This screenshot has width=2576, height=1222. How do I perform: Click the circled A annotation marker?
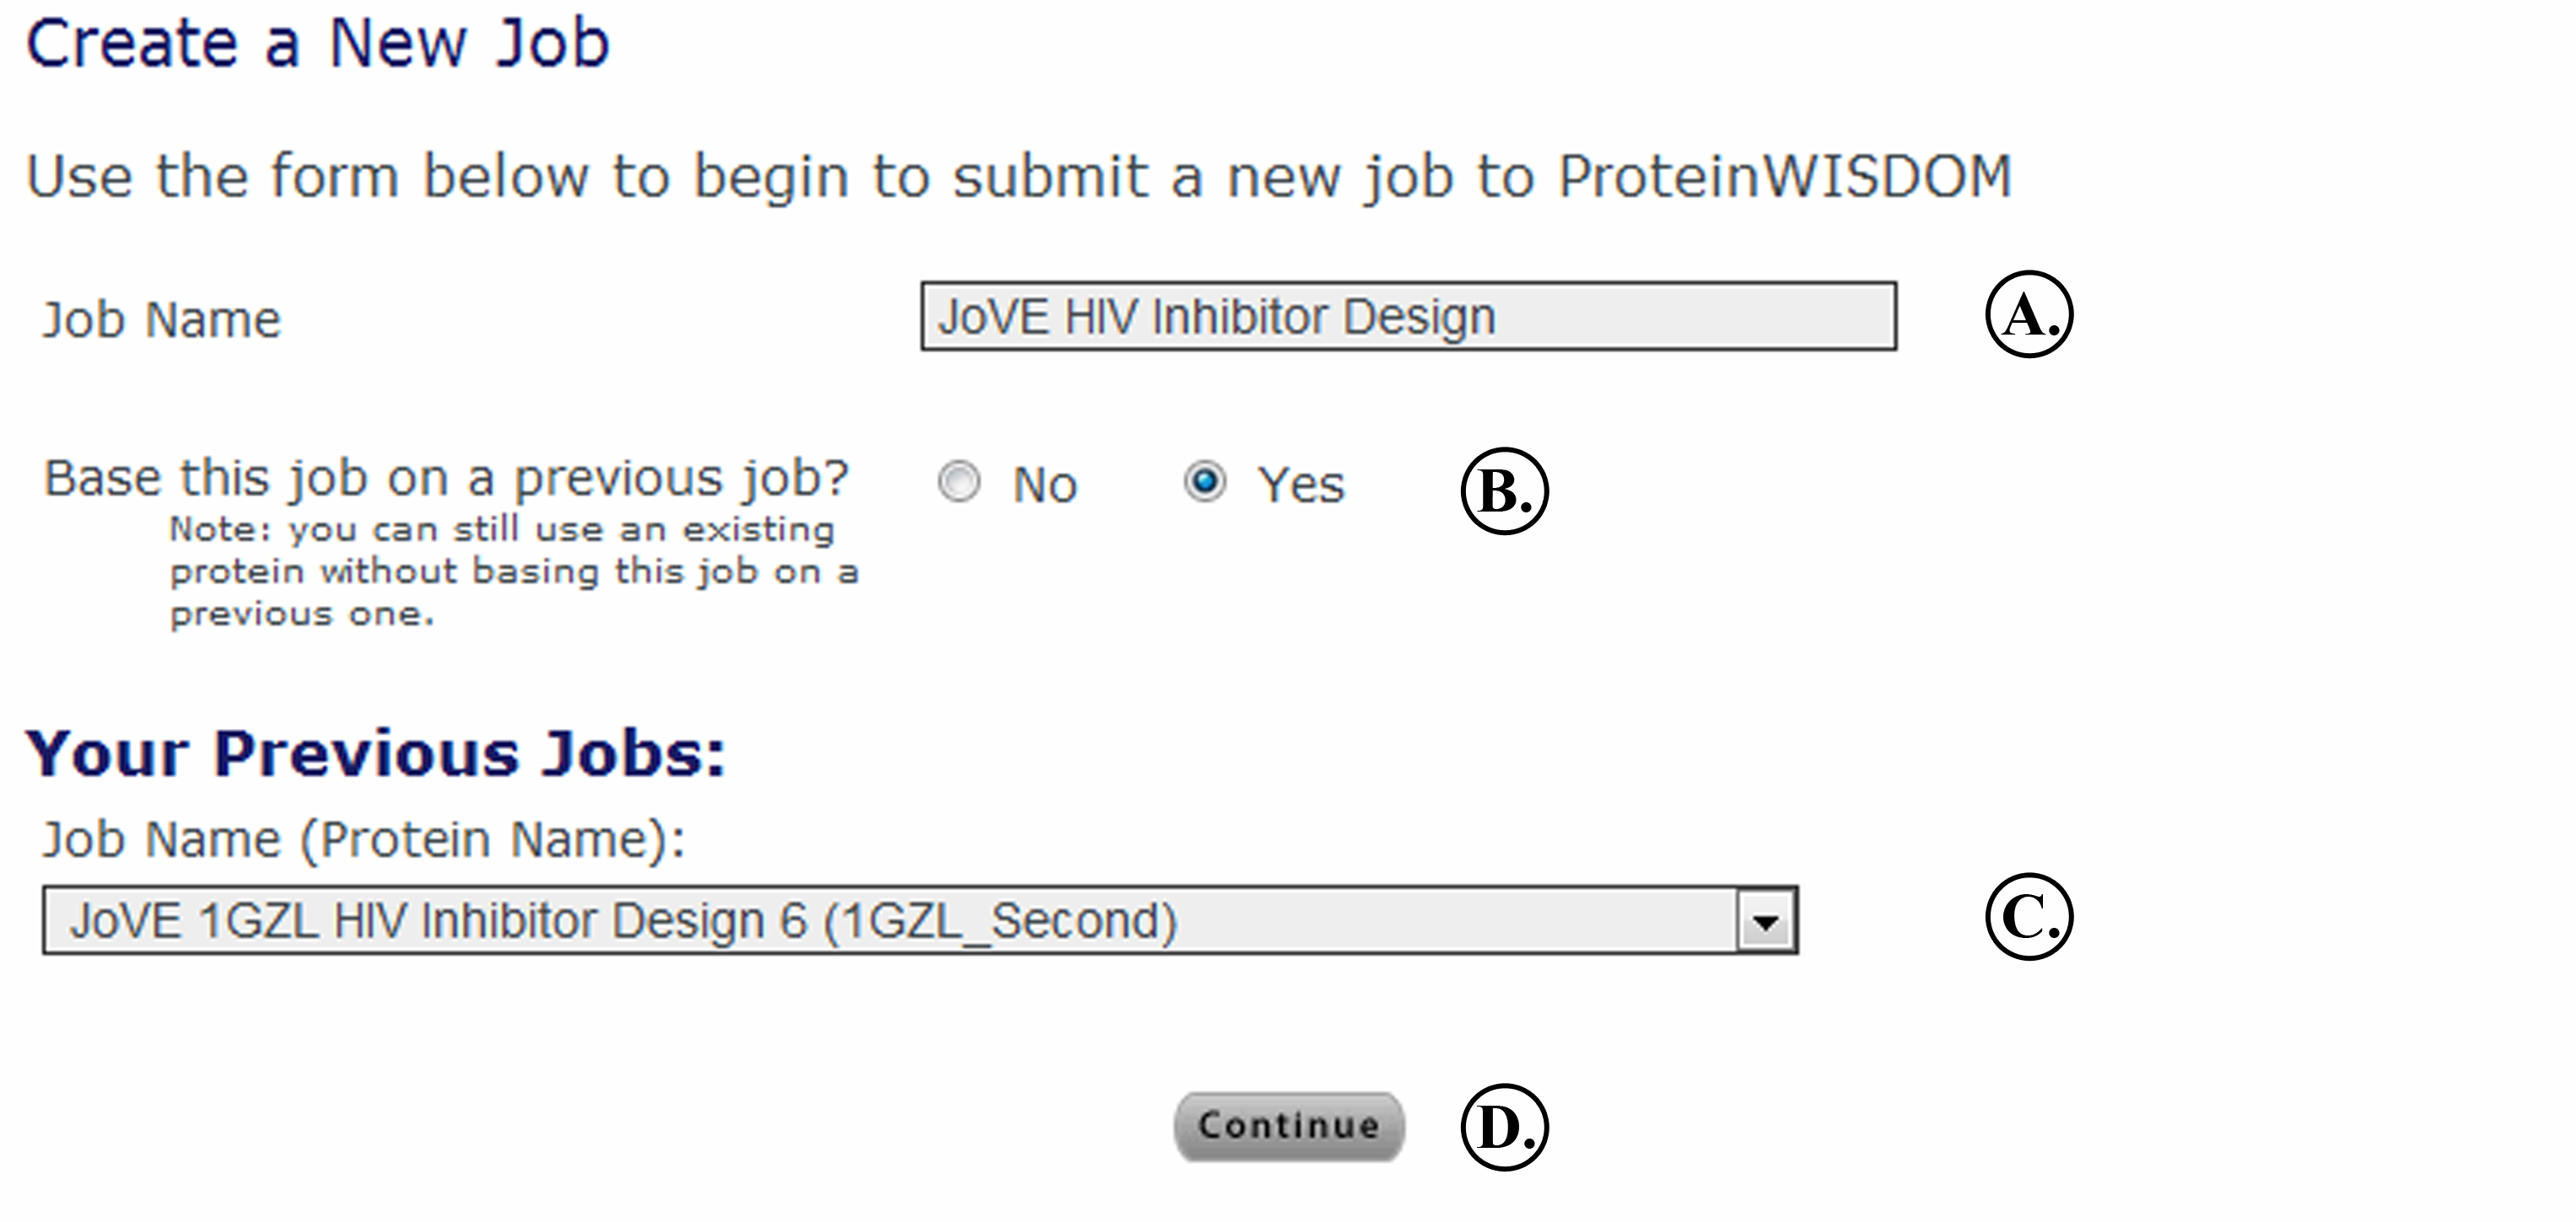[2028, 314]
